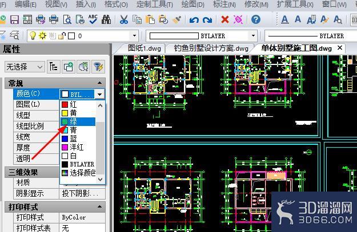This screenshot has width=357, height=232.
Task: Open the 标注(N) menu
Action: 224,4
